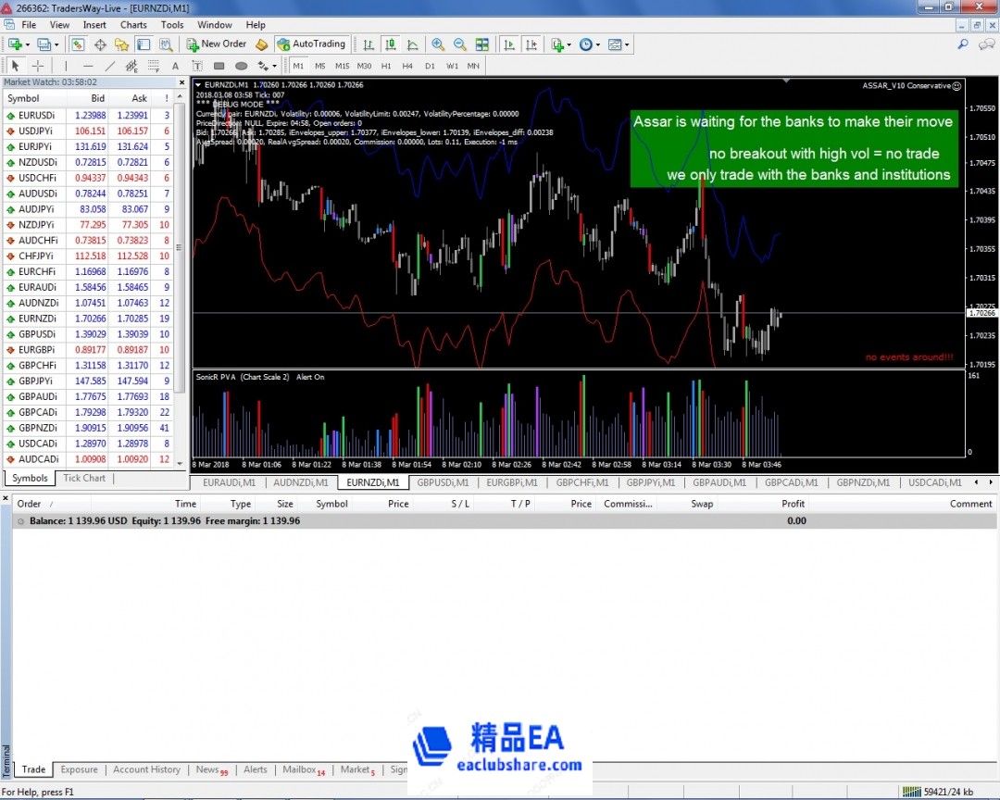Close the Terminal panel

(x=6, y=498)
